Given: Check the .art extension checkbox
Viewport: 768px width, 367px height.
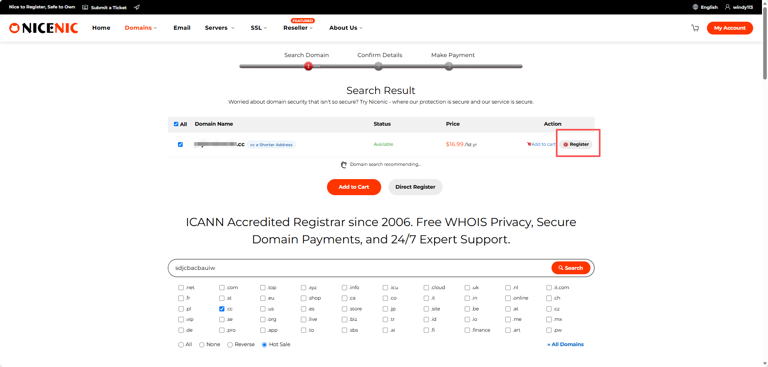Looking at the screenshot, I should (x=508, y=330).
